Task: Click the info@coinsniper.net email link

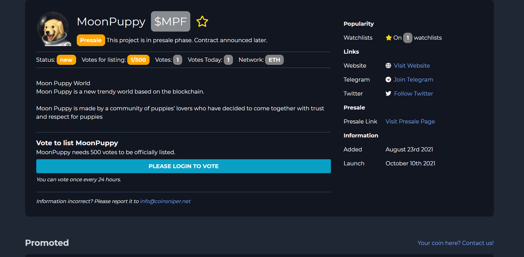Action: click(x=165, y=201)
